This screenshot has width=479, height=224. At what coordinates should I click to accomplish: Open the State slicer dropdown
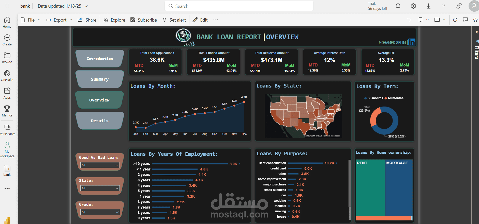point(100,188)
